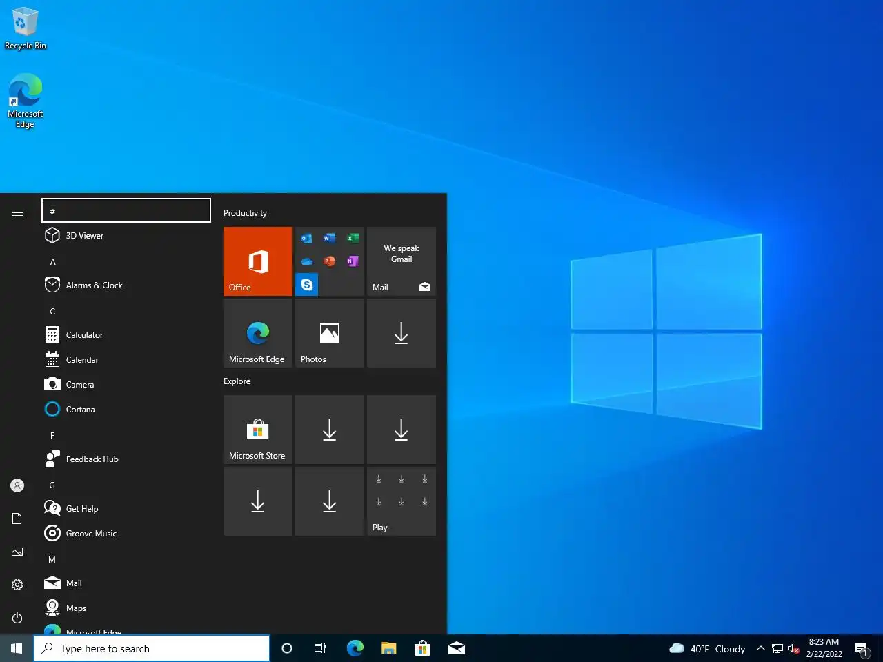Image resolution: width=883 pixels, height=662 pixels.
Task: Launch the Camera app
Action: (126, 385)
